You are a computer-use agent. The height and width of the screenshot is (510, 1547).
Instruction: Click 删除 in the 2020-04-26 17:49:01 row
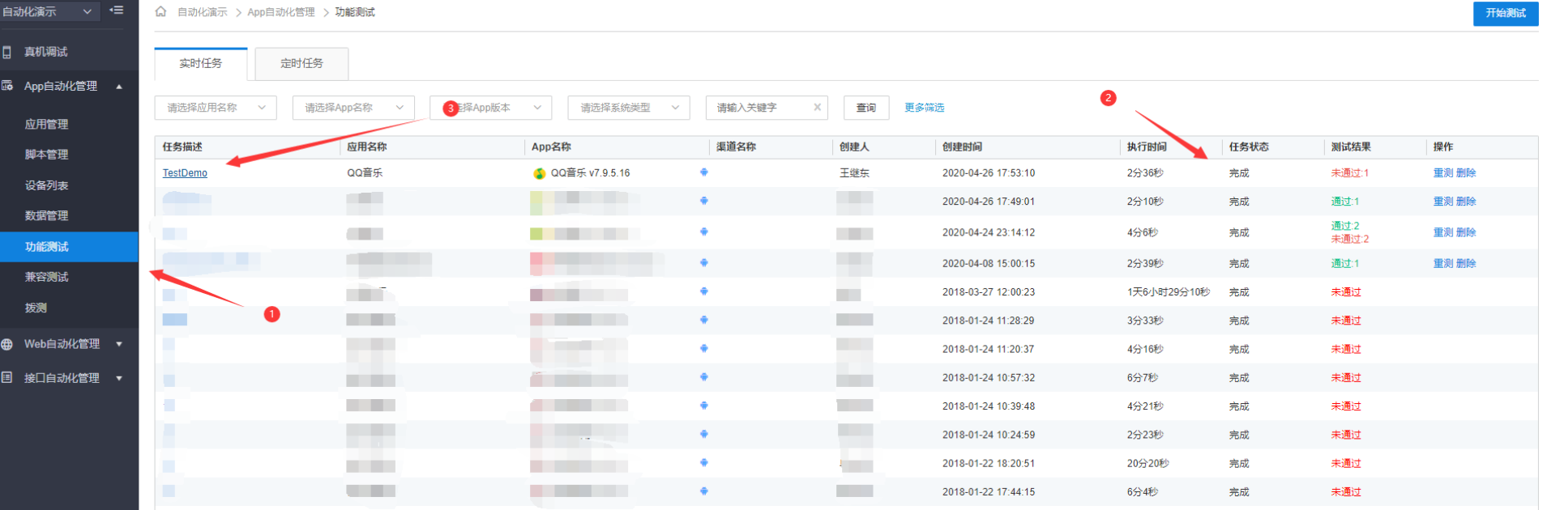click(x=1466, y=202)
